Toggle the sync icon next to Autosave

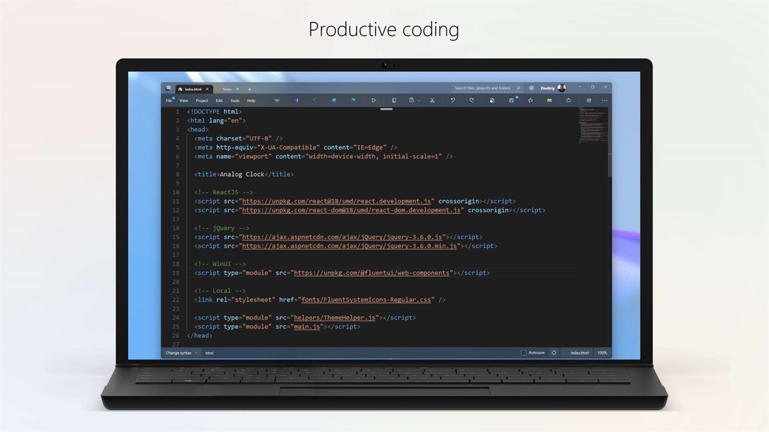(554, 352)
